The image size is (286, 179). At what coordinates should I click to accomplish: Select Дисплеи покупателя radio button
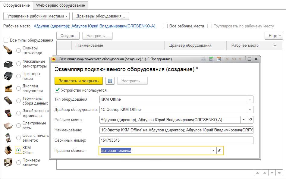18,88
